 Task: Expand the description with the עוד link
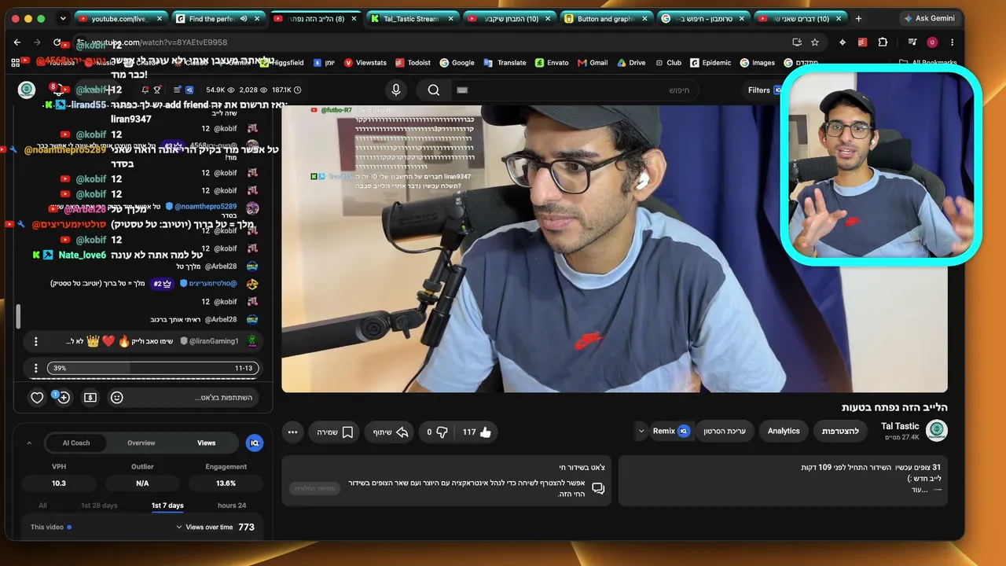click(x=920, y=490)
